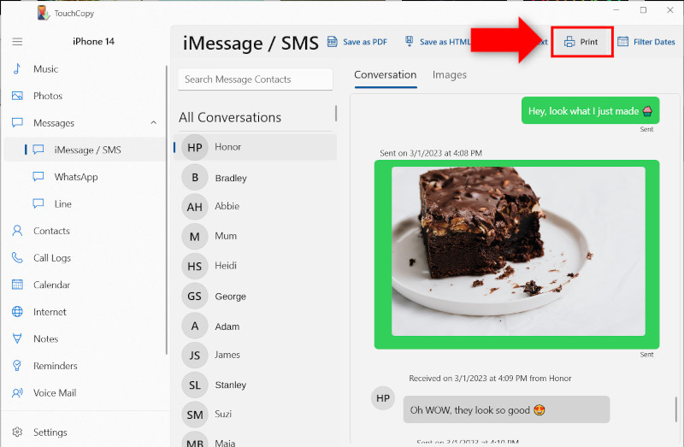Screen dimensions: 684x447
Task: Click the TouchCopy app logo
Action: pos(43,13)
